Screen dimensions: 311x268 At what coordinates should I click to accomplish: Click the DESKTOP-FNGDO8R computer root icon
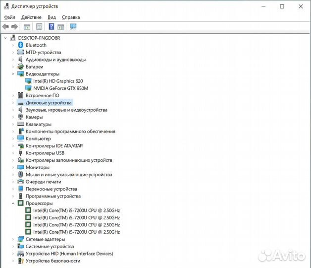pos(13,38)
